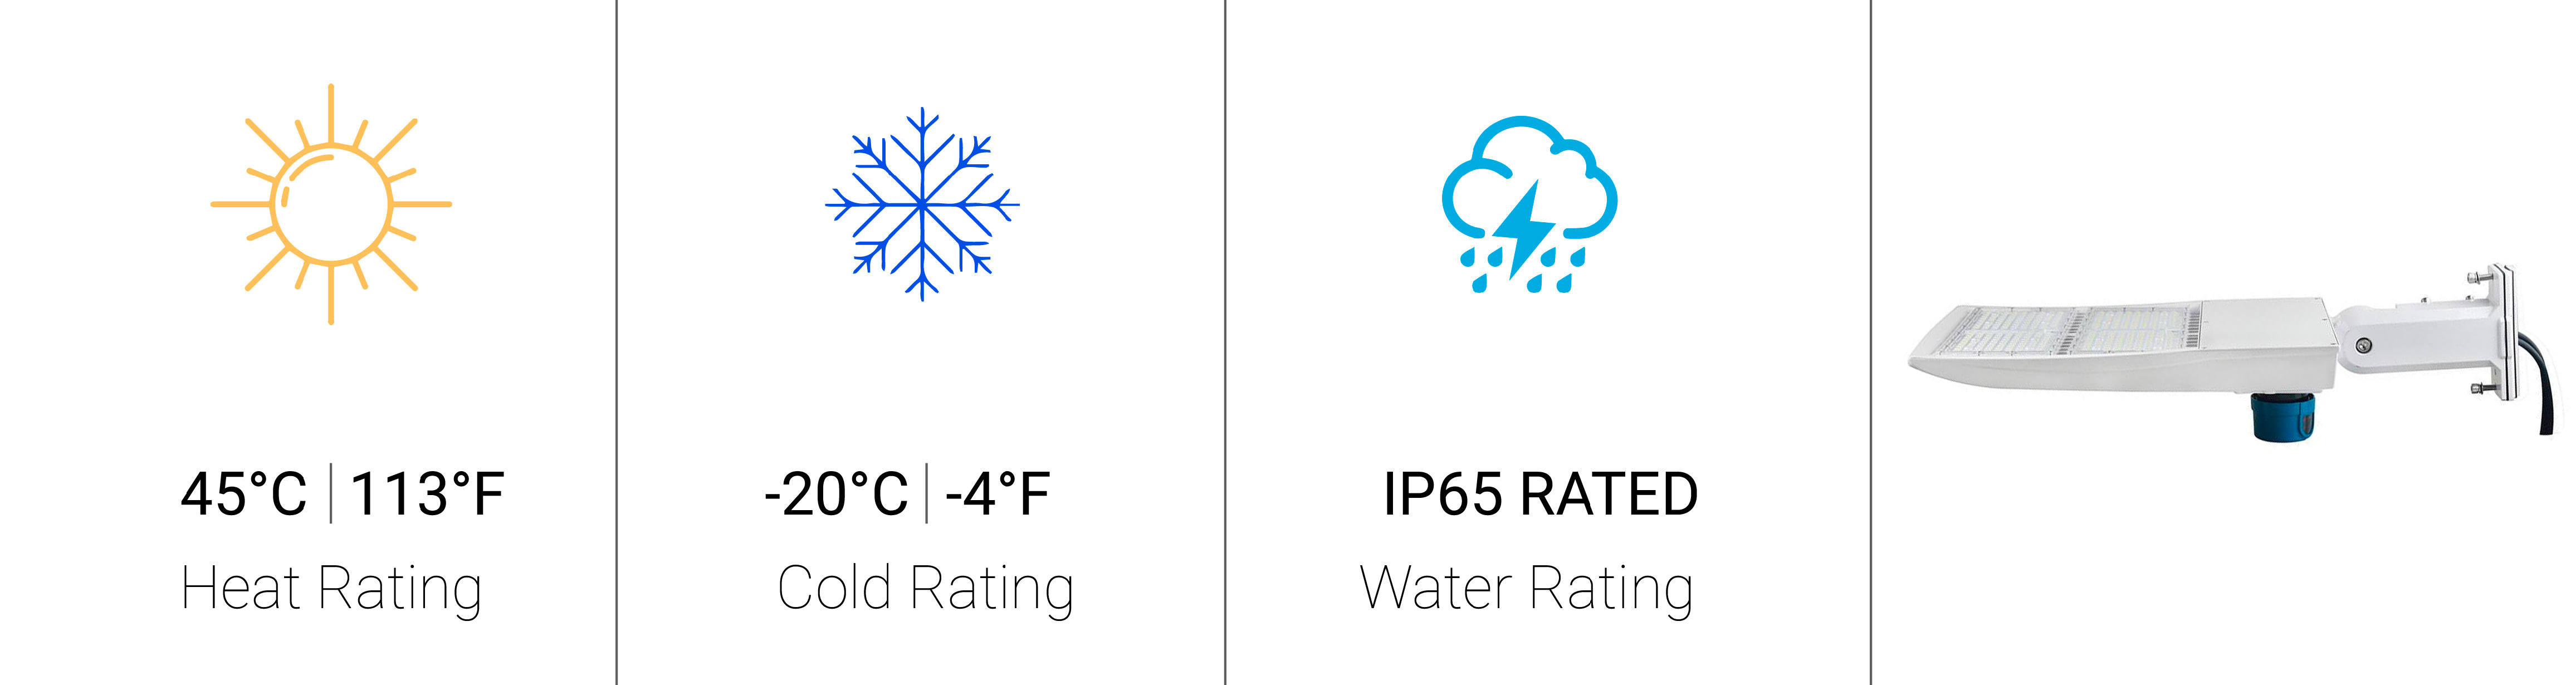Click the blue snowflake icon
Image resolution: width=2576 pixels, height=685 pixels.
point(922,204)
